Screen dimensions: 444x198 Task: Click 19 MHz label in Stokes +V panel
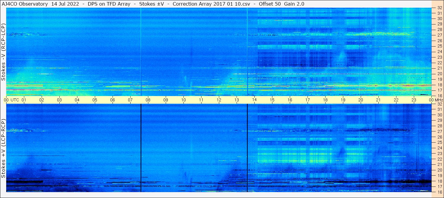point(440,176)
